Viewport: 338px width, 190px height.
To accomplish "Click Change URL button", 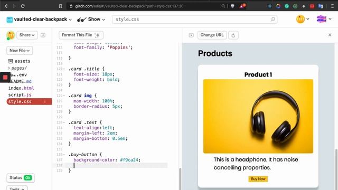I will (x=212, y=35).
